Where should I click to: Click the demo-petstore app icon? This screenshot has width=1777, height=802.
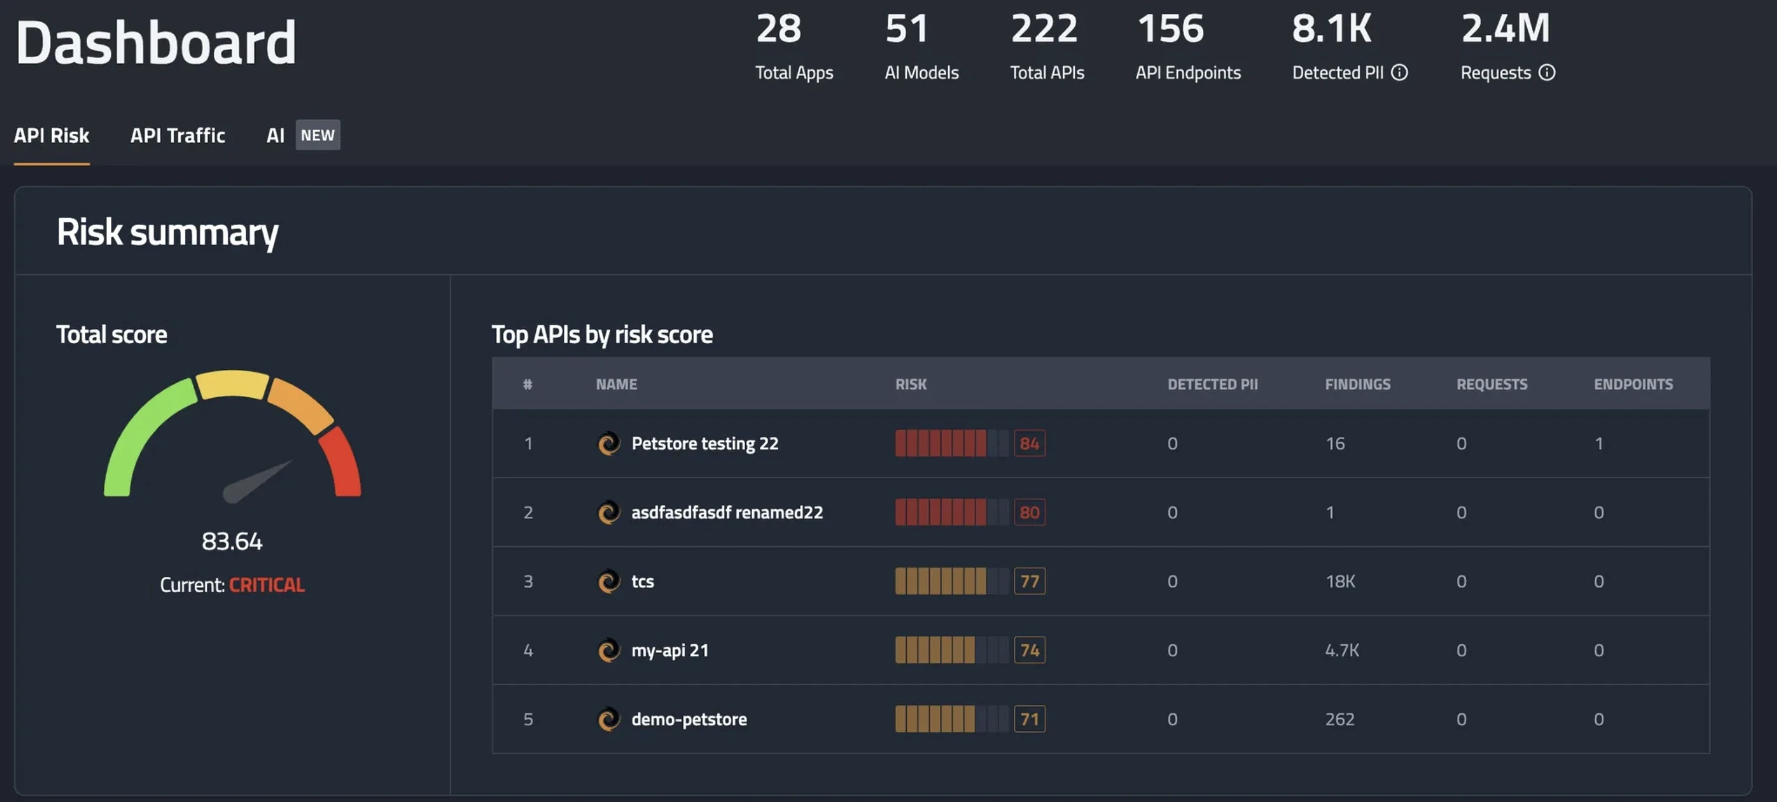(610, 718)
